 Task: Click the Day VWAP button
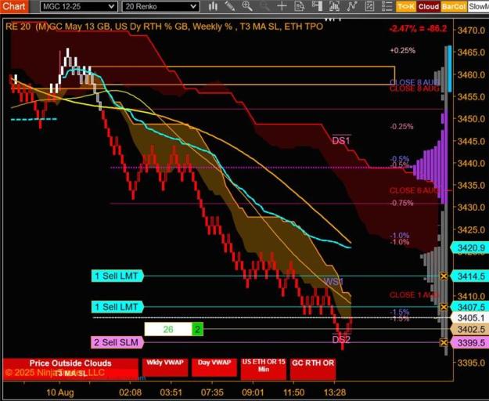click(x=214, y=367)
